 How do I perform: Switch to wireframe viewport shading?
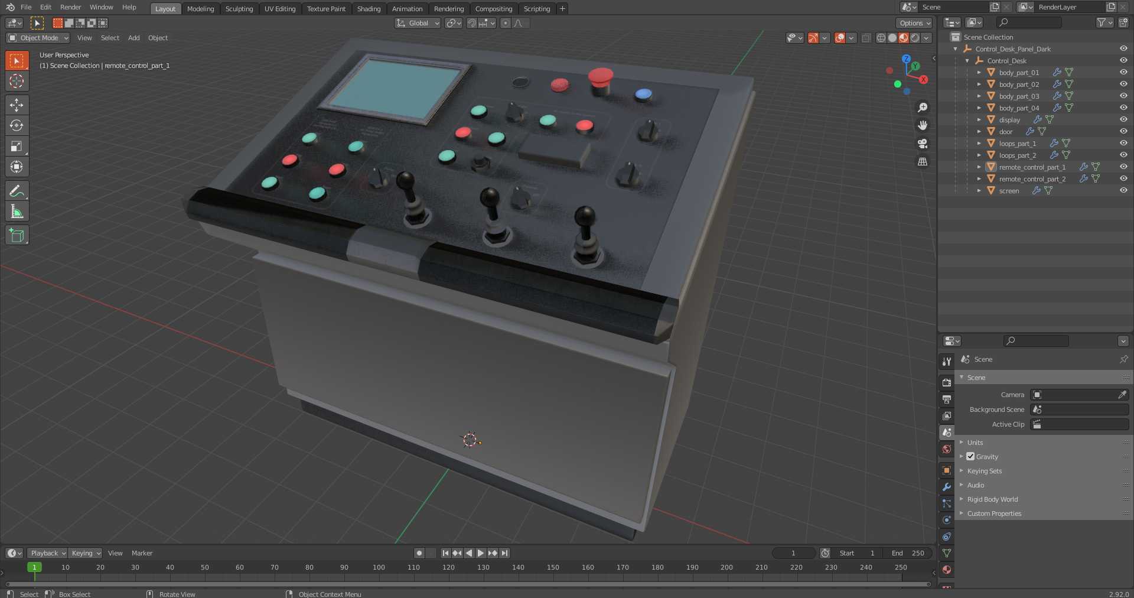[x=881, y=38]
